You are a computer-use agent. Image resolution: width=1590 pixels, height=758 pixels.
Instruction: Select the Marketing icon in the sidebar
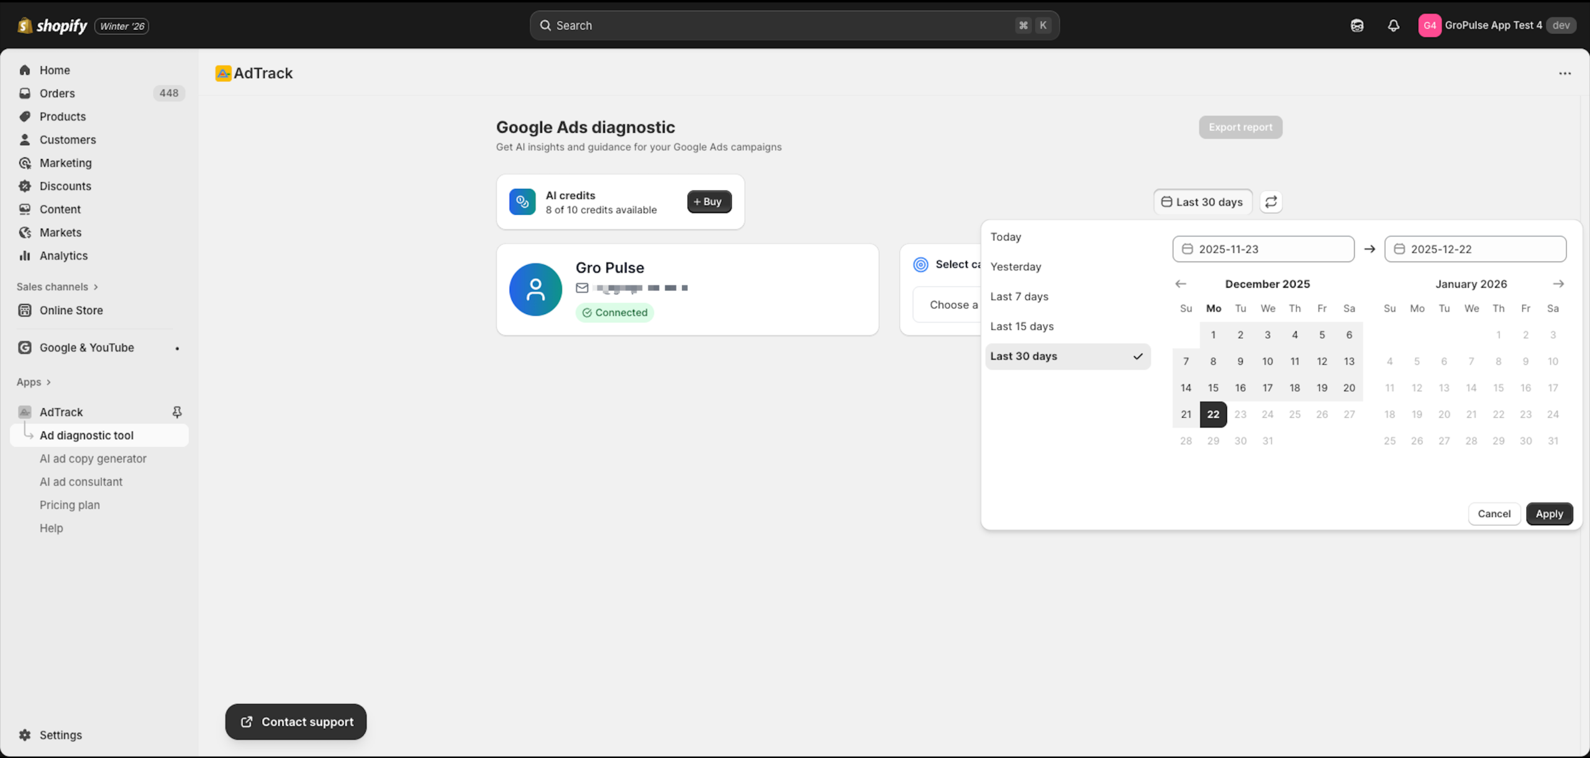pos(25,163)
